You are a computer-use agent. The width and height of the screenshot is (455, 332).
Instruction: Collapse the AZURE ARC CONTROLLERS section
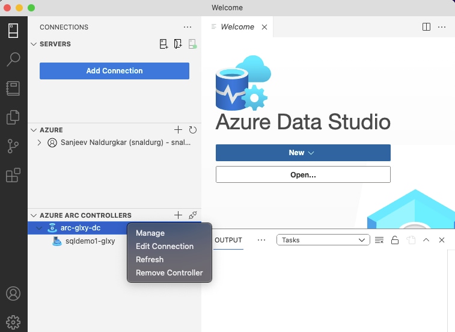[34, 215]
